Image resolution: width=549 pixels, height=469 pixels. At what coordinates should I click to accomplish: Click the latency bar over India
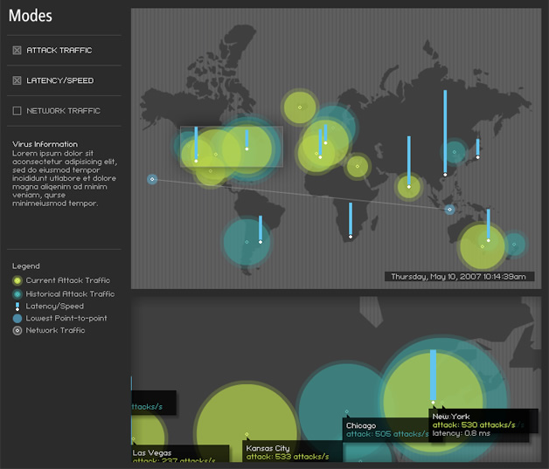[408, 162]
